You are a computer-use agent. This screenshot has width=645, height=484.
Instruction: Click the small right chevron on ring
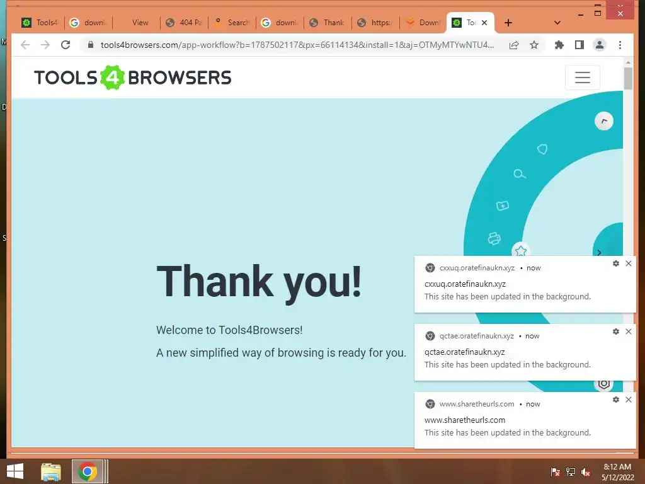(x=599, y=252)
